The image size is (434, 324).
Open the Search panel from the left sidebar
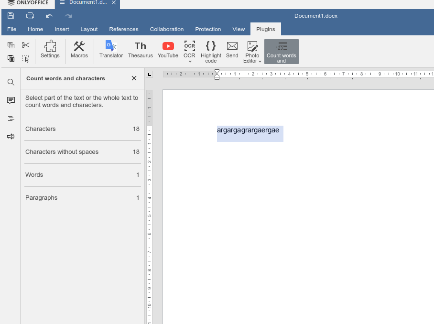coord(11,82)
